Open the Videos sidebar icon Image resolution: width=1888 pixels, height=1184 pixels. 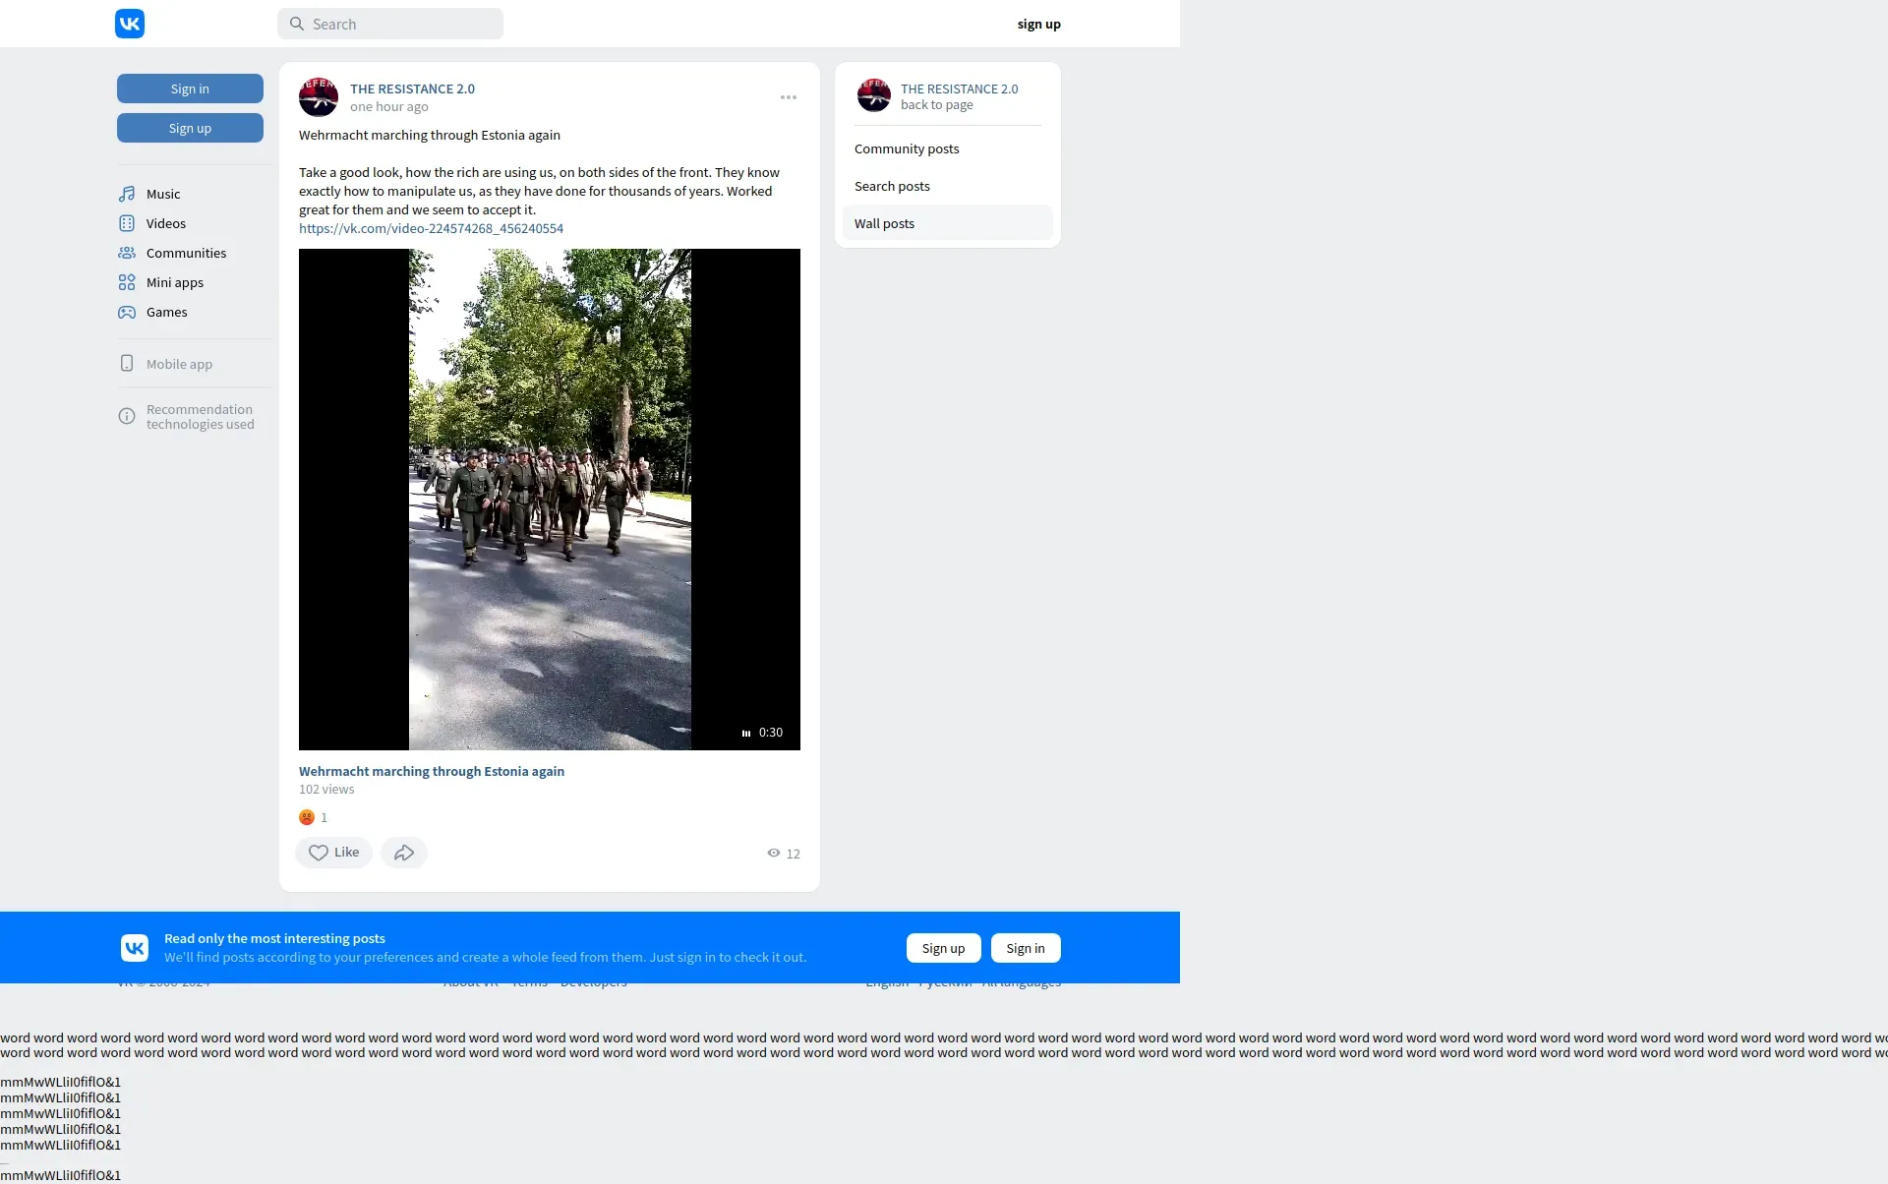(127, 223)
